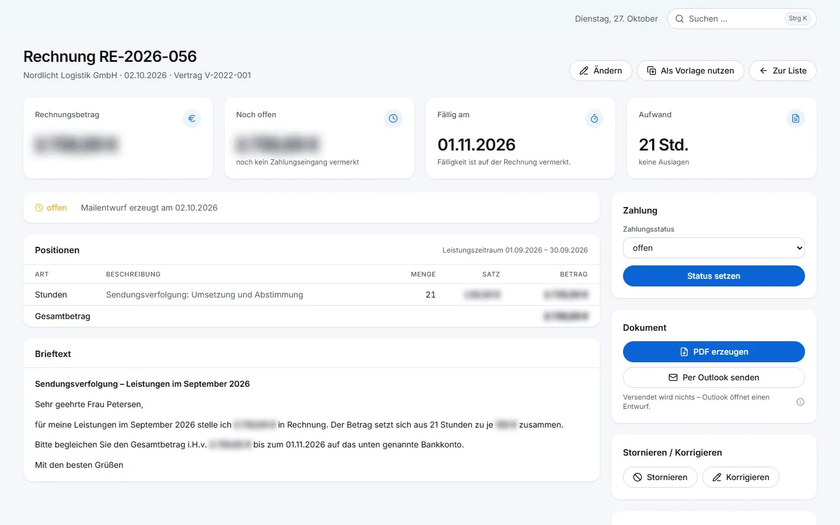Screen dimensions: 840x525
Task: Apply payment status with Status setzen
Action: [714, 276]
